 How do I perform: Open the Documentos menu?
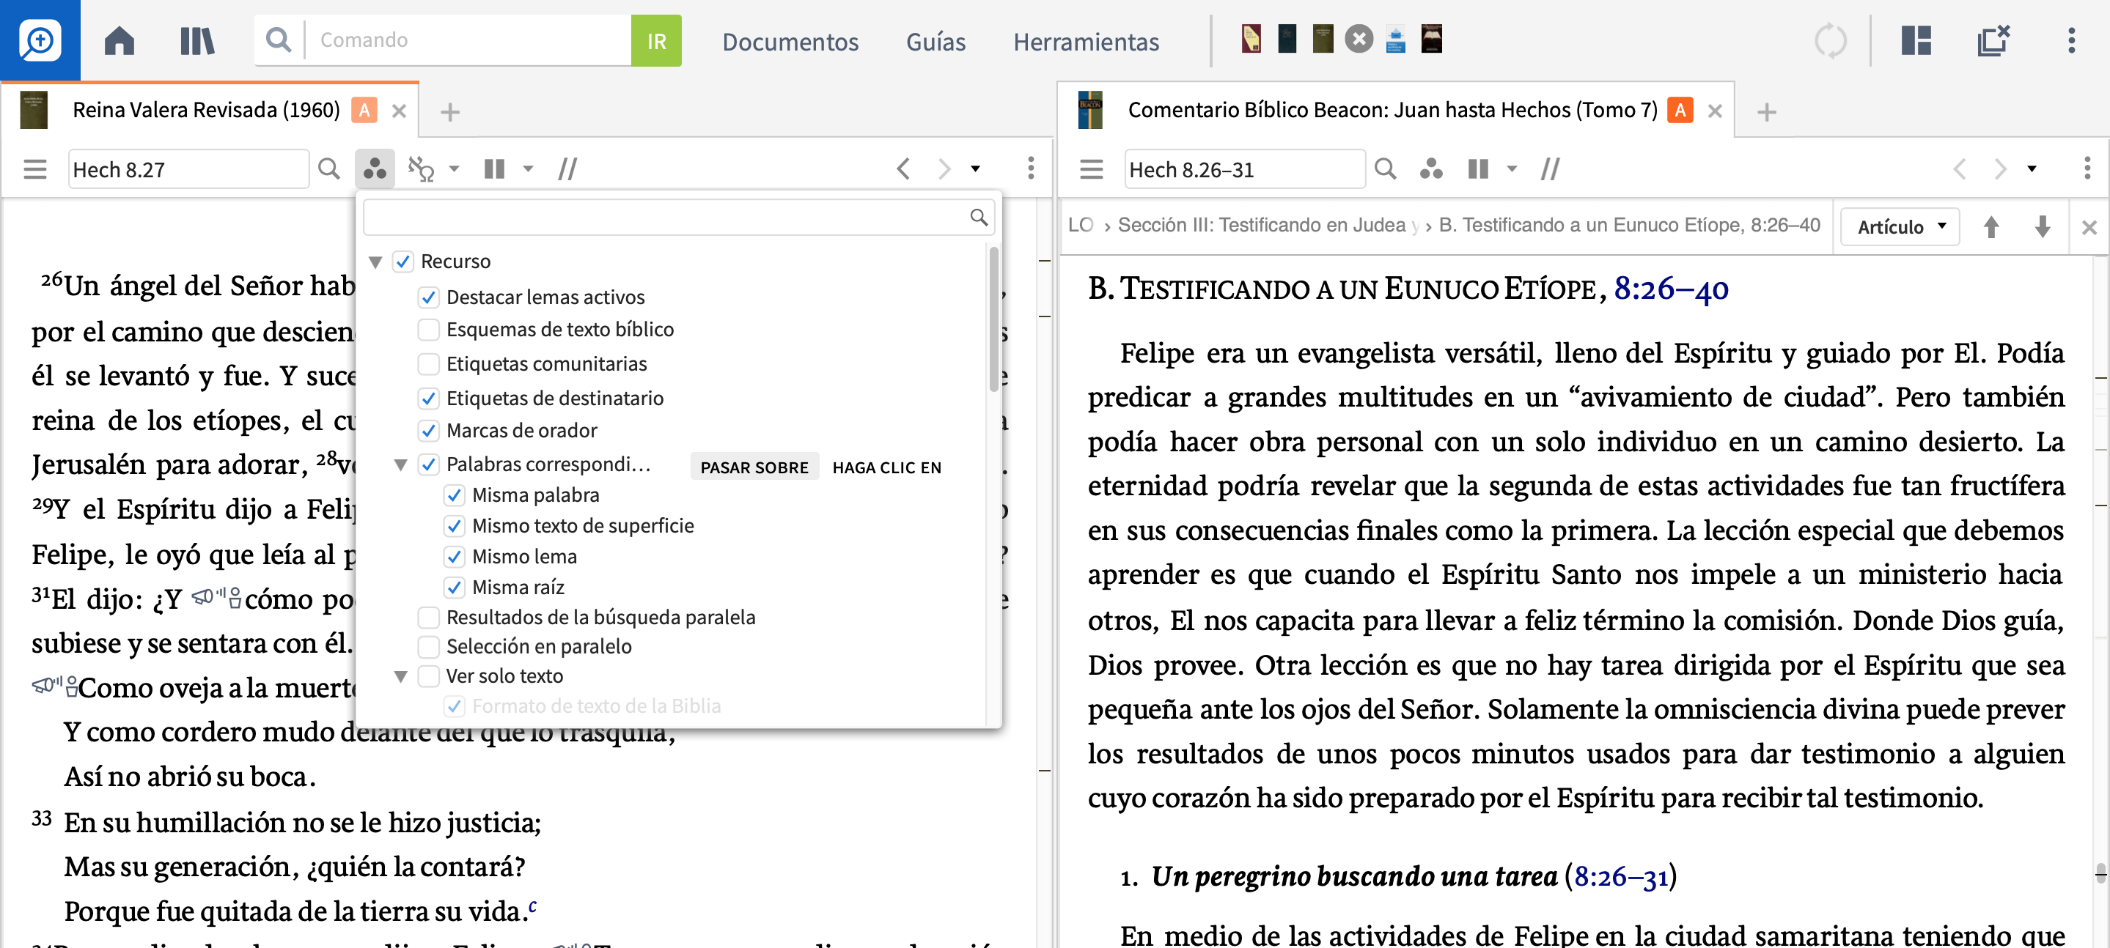790,42
